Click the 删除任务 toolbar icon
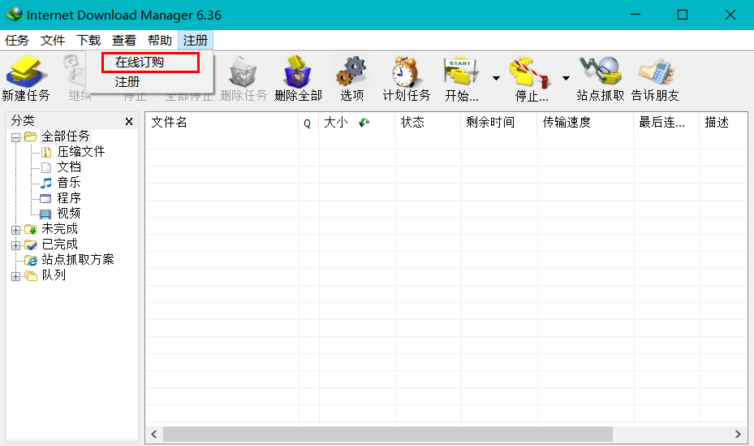Viewport: 754px width, 446px height. tap(243, 72)
